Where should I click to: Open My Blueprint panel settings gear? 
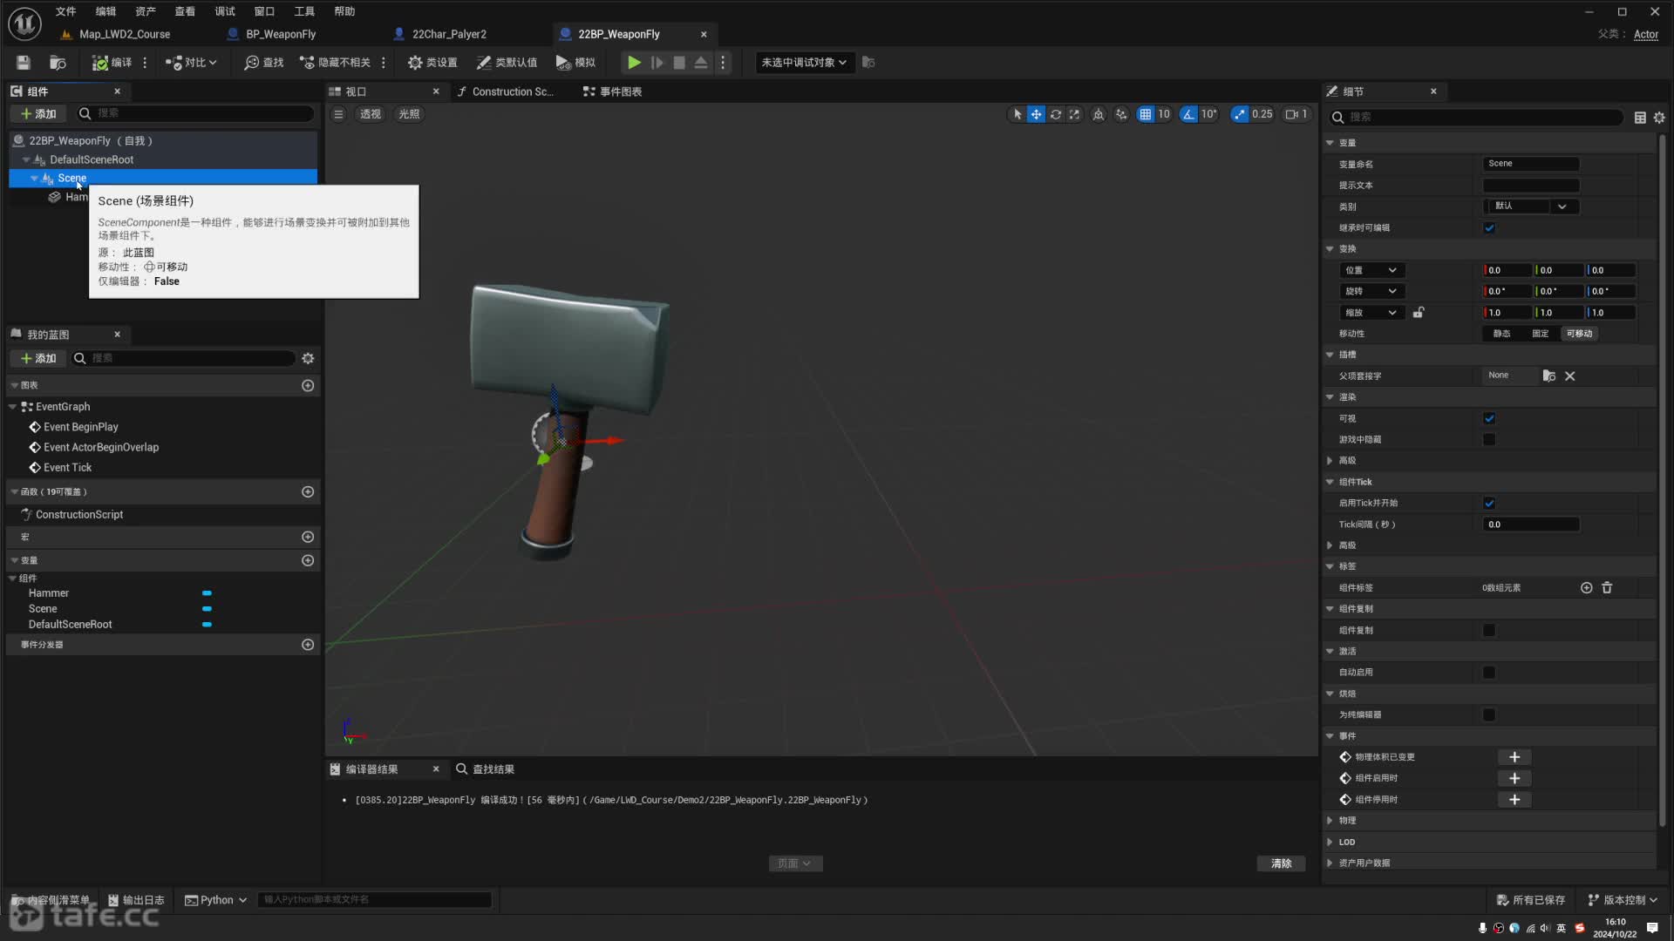point(308,359)
